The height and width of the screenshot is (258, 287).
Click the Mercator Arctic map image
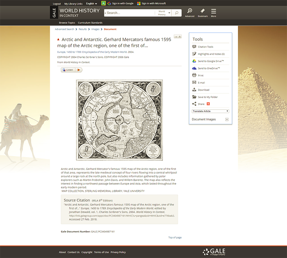[119, 120]
